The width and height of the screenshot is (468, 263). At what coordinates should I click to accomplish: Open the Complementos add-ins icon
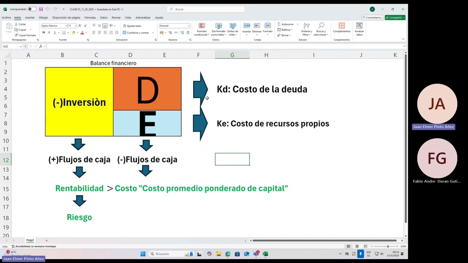coord(341,26)
